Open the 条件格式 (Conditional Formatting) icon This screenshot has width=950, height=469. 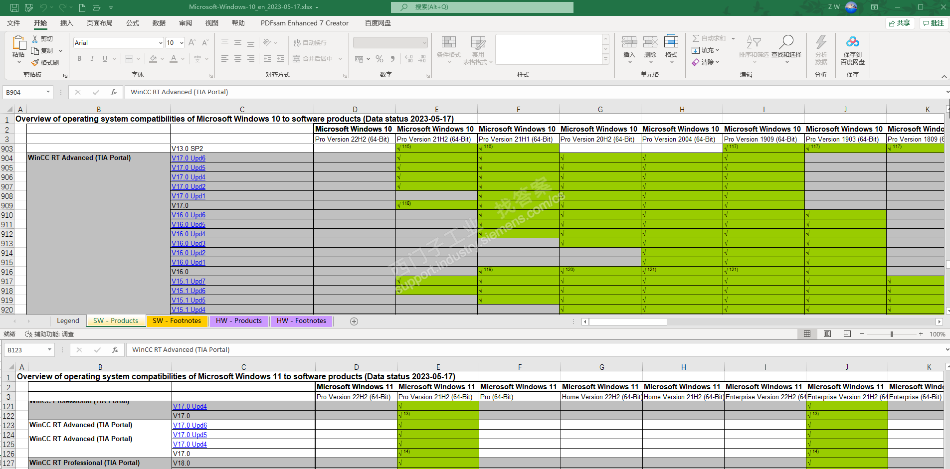point(448,42)
